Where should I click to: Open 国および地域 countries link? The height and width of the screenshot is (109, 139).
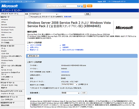(x=5, y=105)
